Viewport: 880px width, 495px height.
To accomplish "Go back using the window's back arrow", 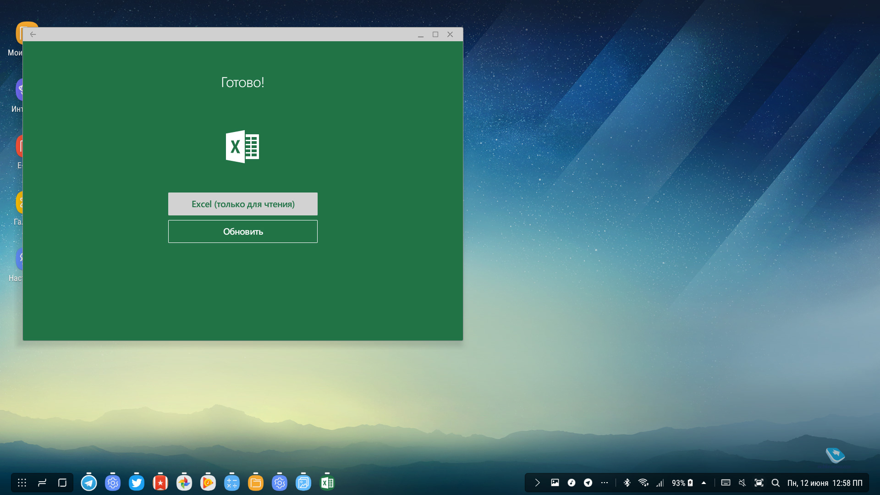I will (33, 34).
